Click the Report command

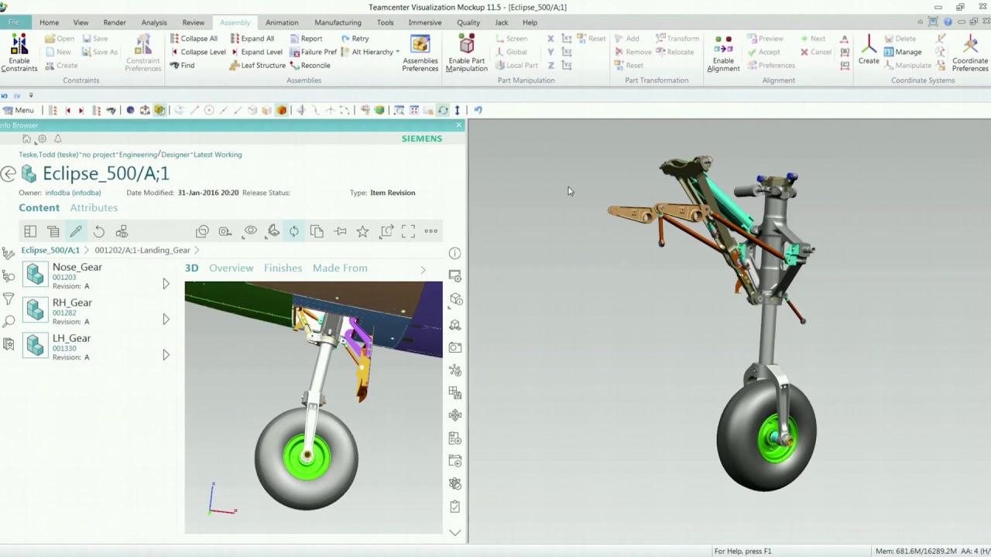pos(306,39)
